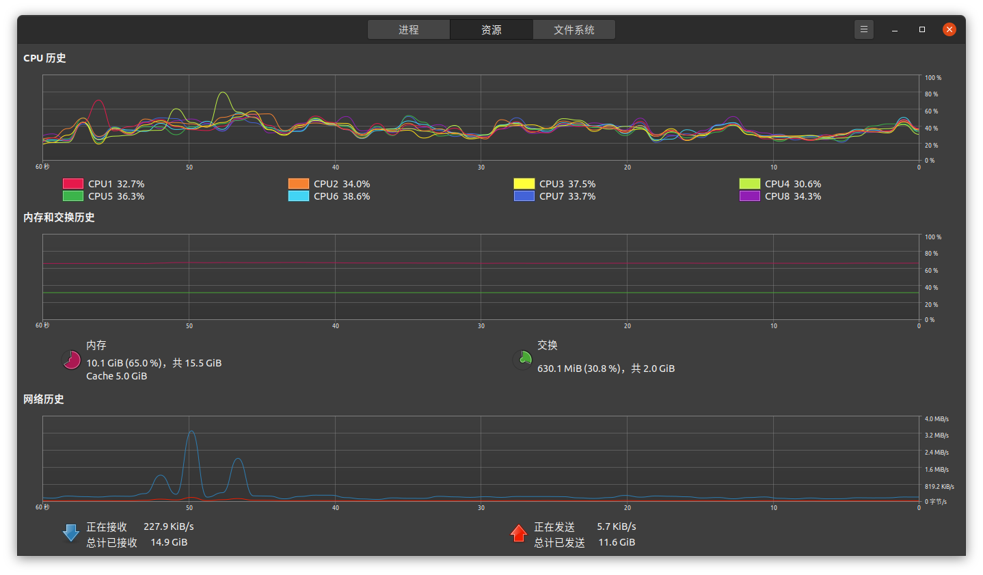This screenshot has height=575, width=983.
Task: Click the 11.6 GiB total sent value
Action: 617,542
